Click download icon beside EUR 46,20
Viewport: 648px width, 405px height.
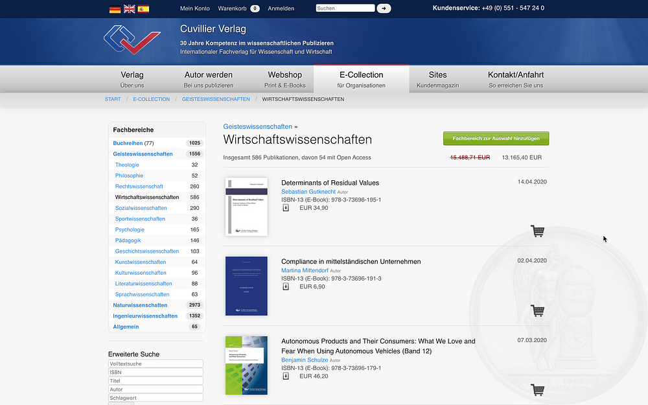coord(286,376)
